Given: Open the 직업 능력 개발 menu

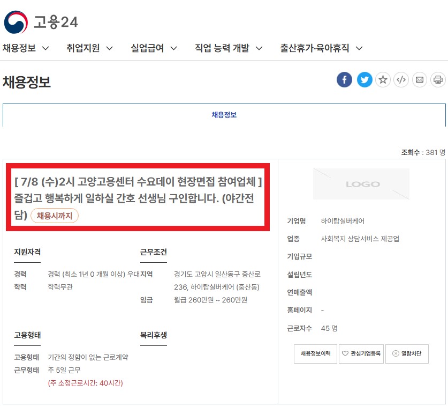Looking at the screenshot, I should [229, 48].
